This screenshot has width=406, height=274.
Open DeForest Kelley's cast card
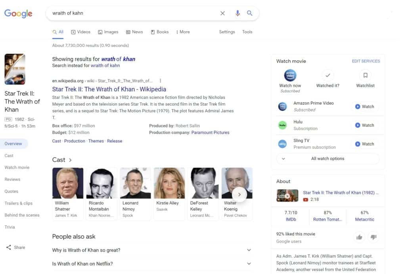[x=203, y=194]
